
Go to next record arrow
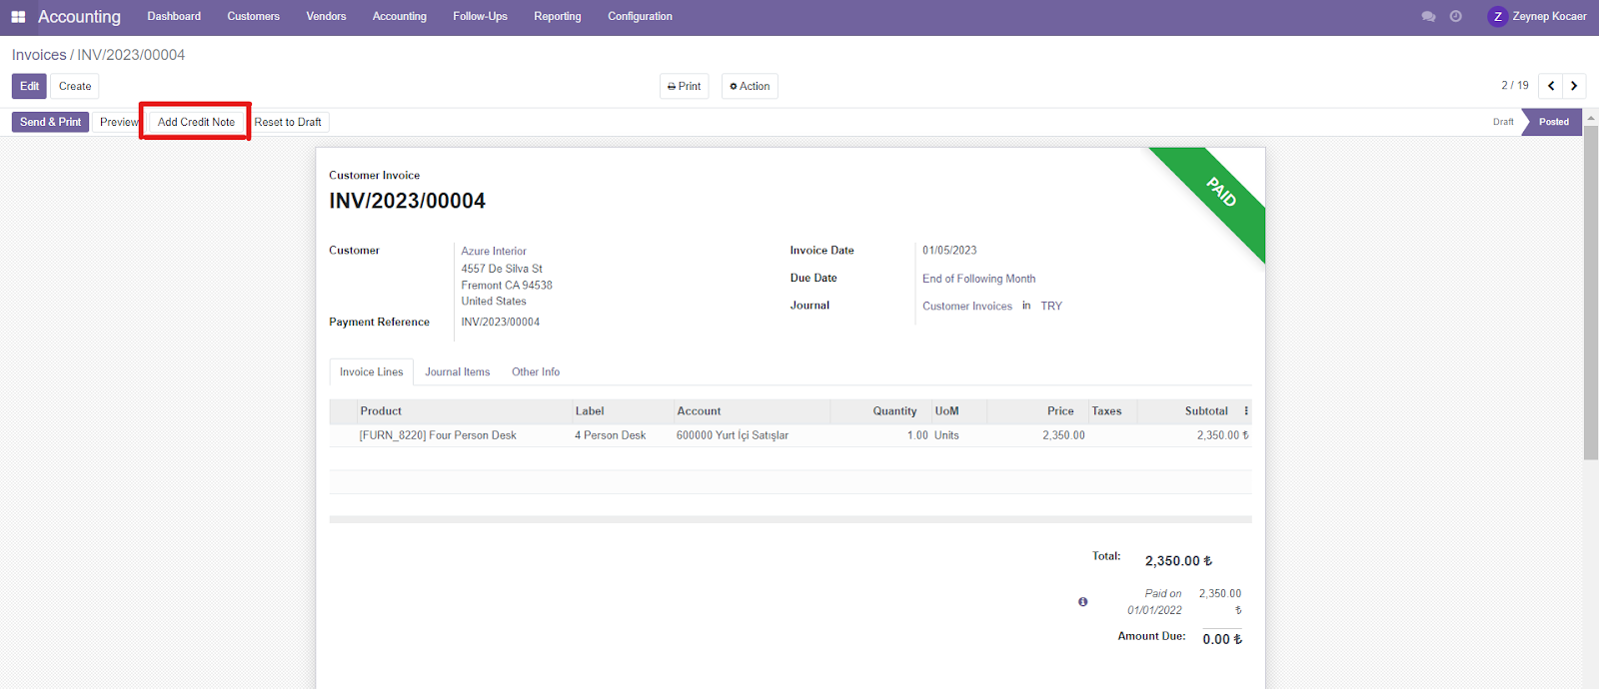[x=1574, y=86]
